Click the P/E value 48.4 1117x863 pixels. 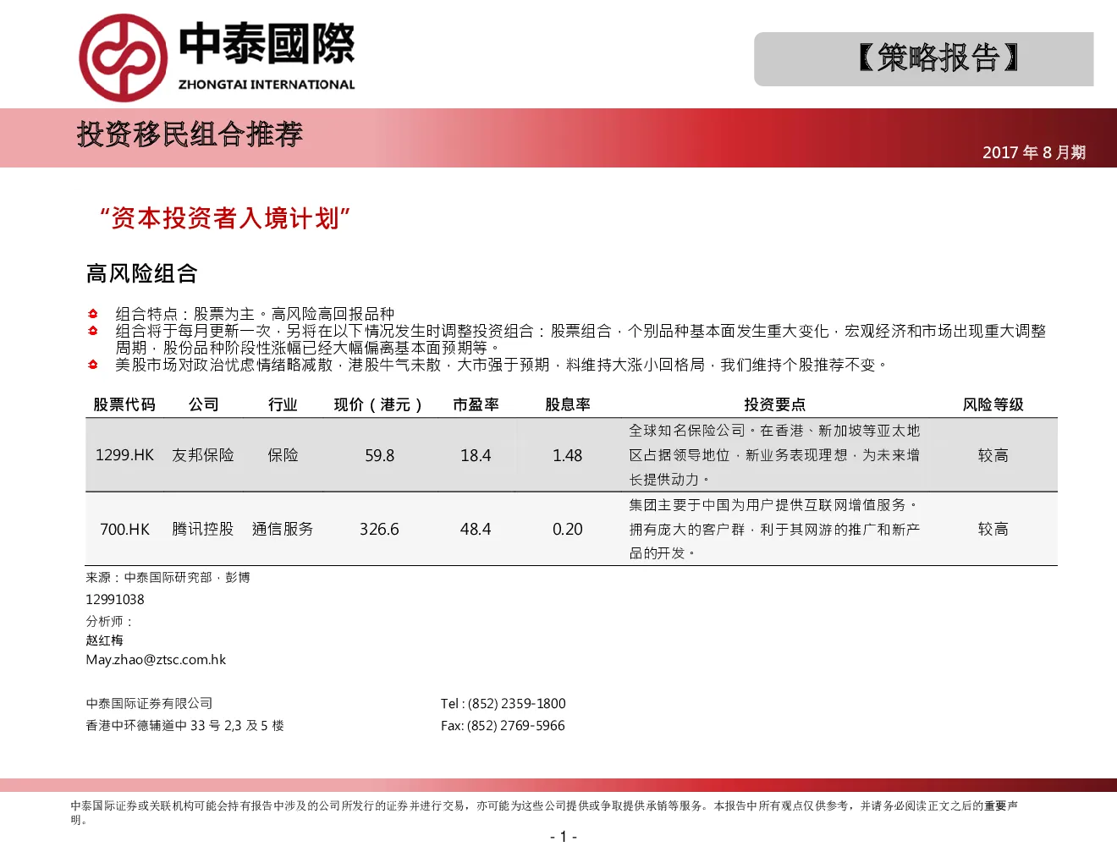click(476, 529)
